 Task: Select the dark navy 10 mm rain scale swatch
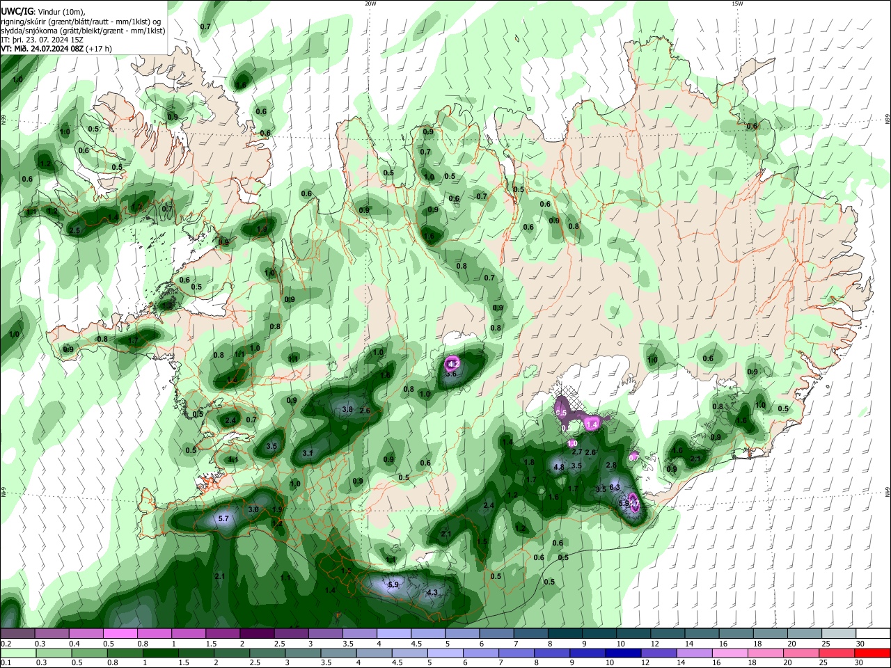[622, 653]
